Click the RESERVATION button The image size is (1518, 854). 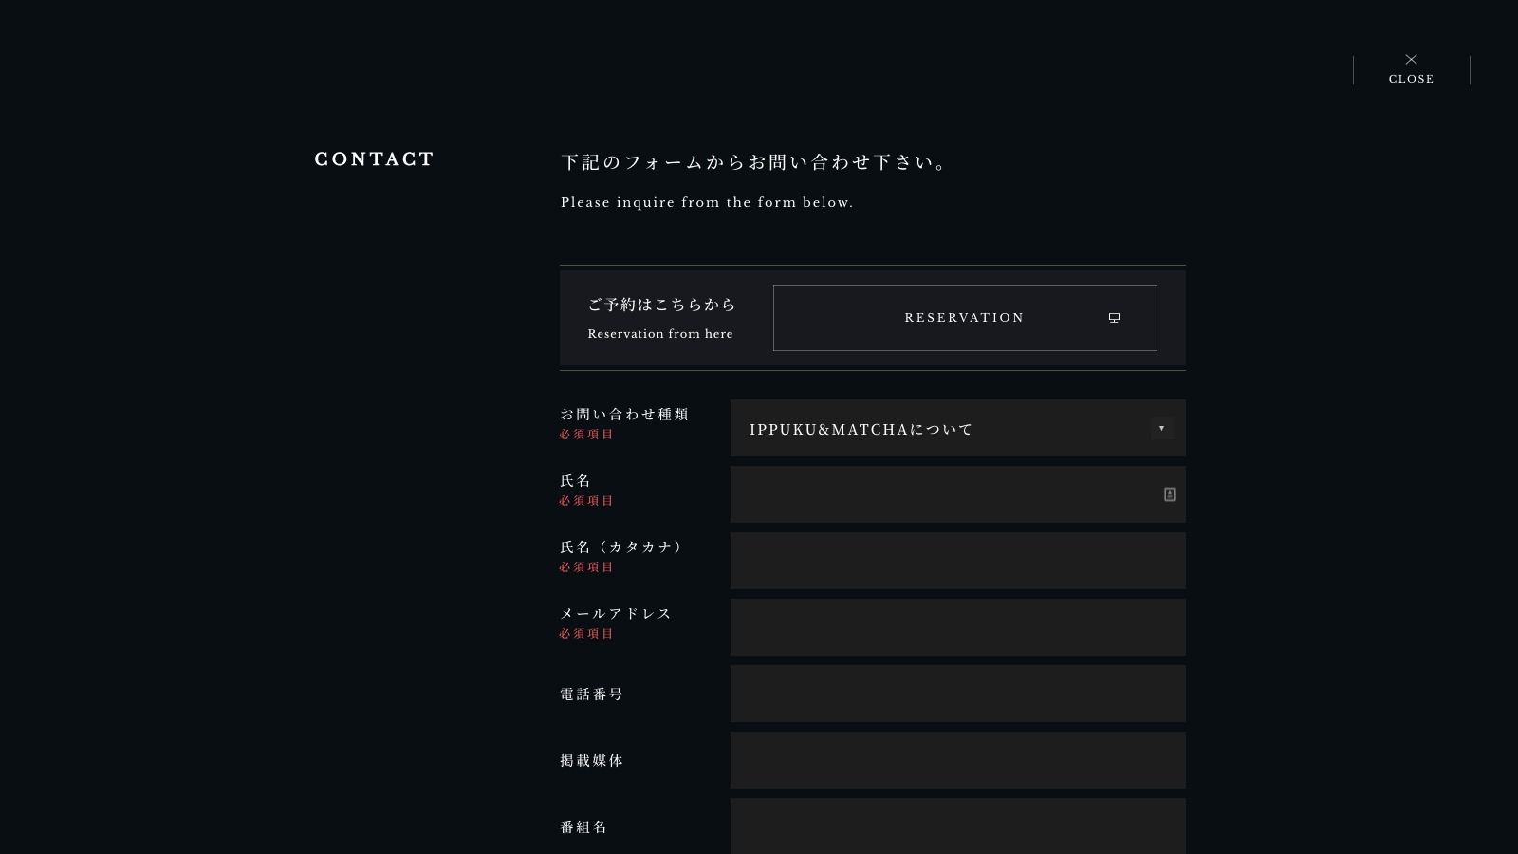coord(965,318)
